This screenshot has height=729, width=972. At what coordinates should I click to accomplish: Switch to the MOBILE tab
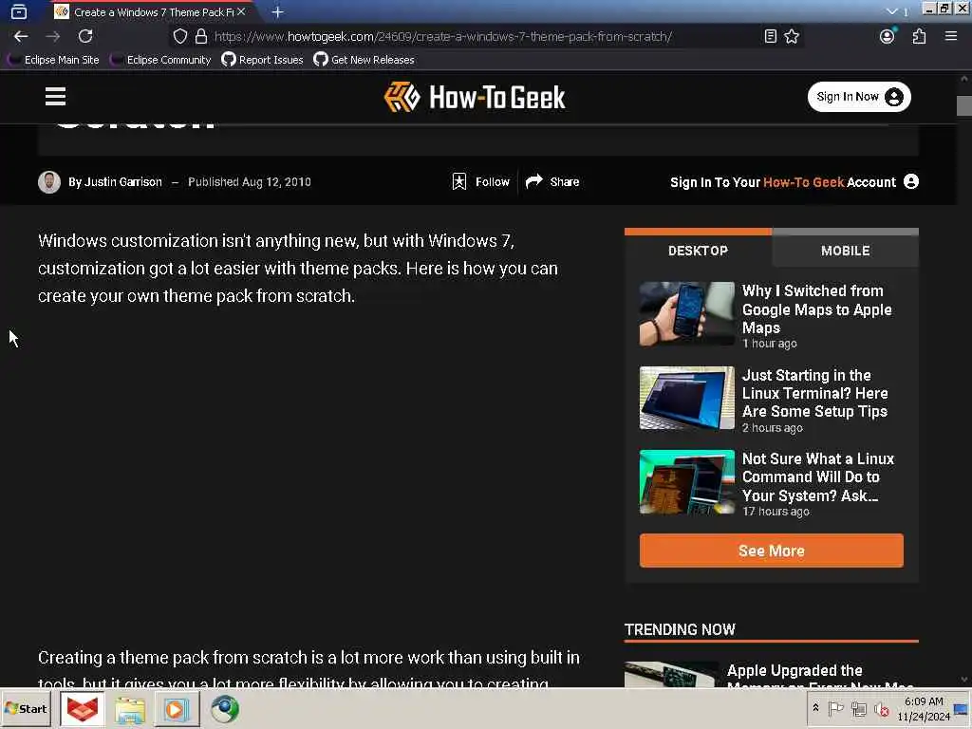(x=846, y=251)
